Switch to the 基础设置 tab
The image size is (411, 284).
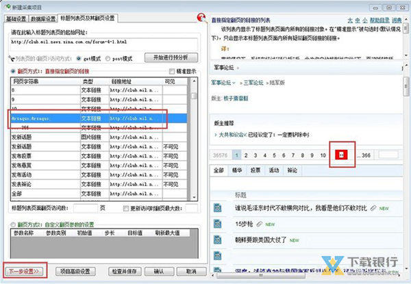[x=16, y=18]
